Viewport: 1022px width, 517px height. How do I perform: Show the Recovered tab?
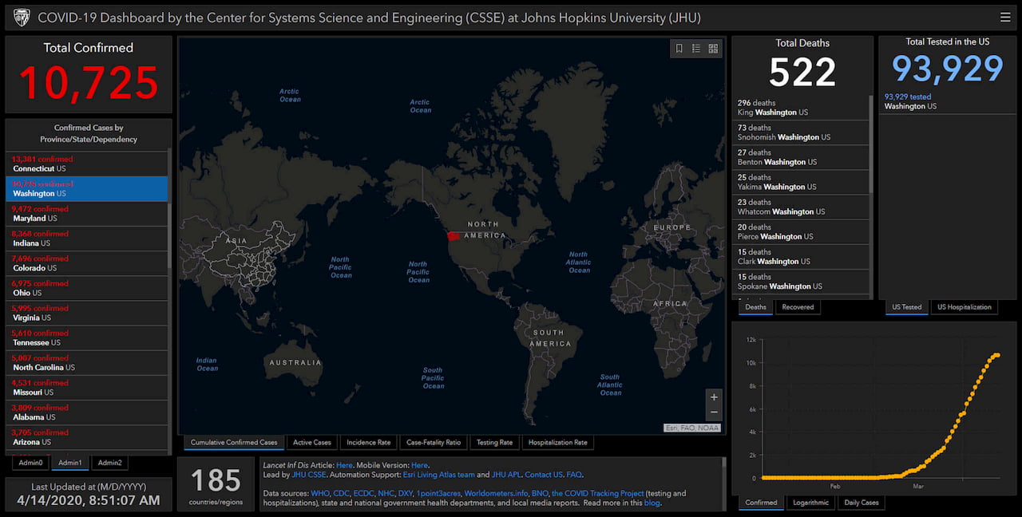pos(798,306)
